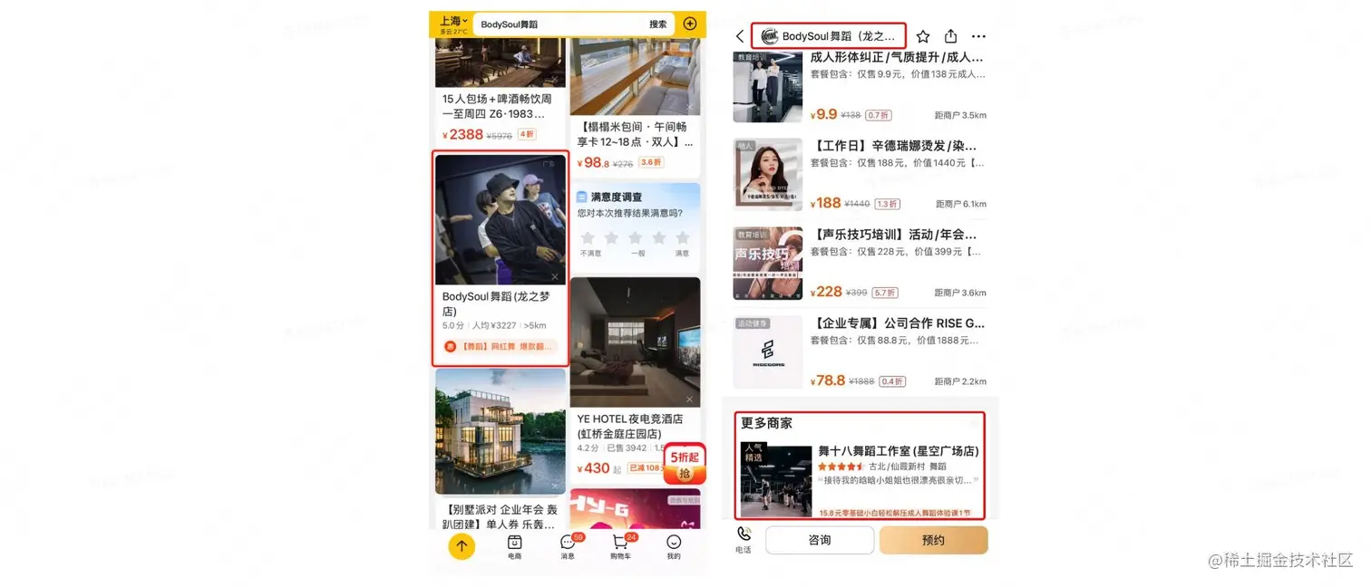
Task: Open the bar venue photo thumbnail
Action: coord(501,63)
